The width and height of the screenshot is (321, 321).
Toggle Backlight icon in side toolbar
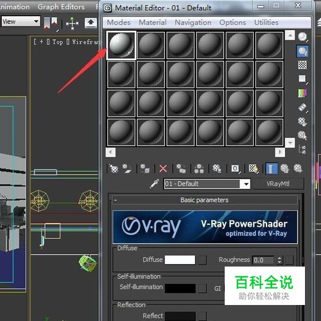click(x=302, y=51)
